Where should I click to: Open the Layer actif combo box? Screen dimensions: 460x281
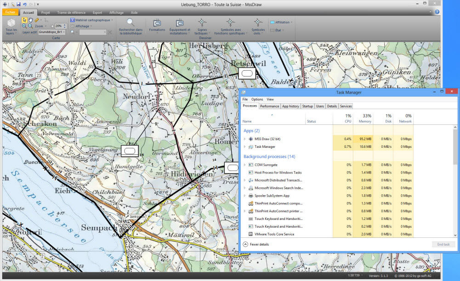51,32
